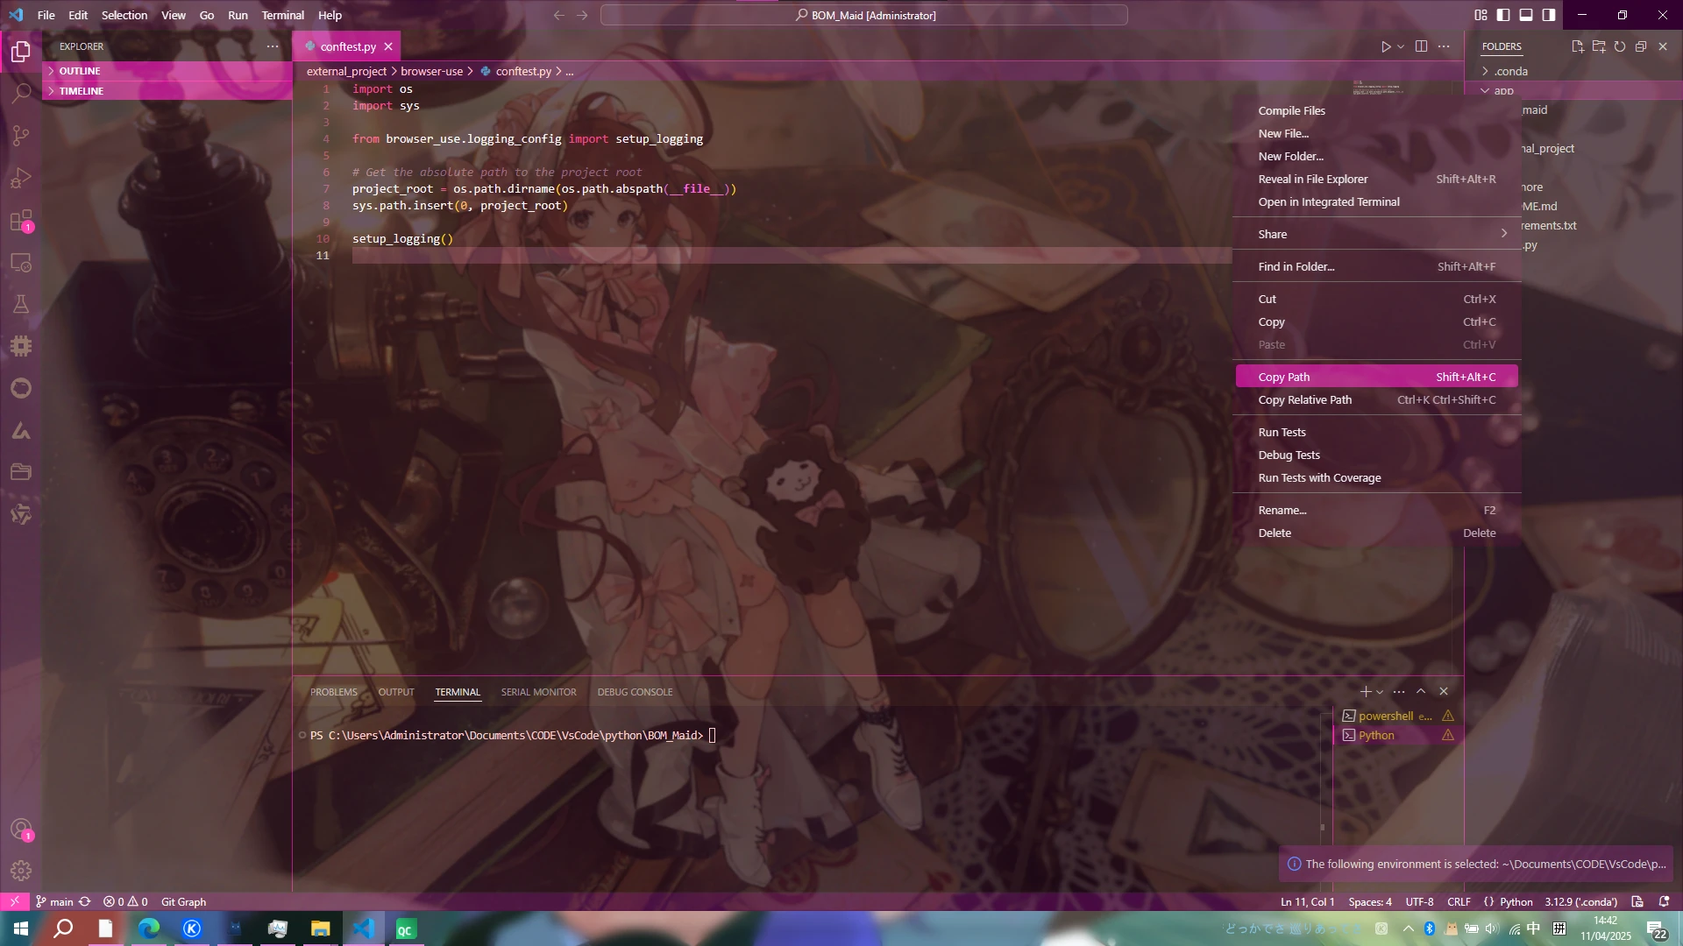The width and height of the screenshot is (1683, 946).
Task: Click Git Graph in status bar
Action: pos(183,901)
